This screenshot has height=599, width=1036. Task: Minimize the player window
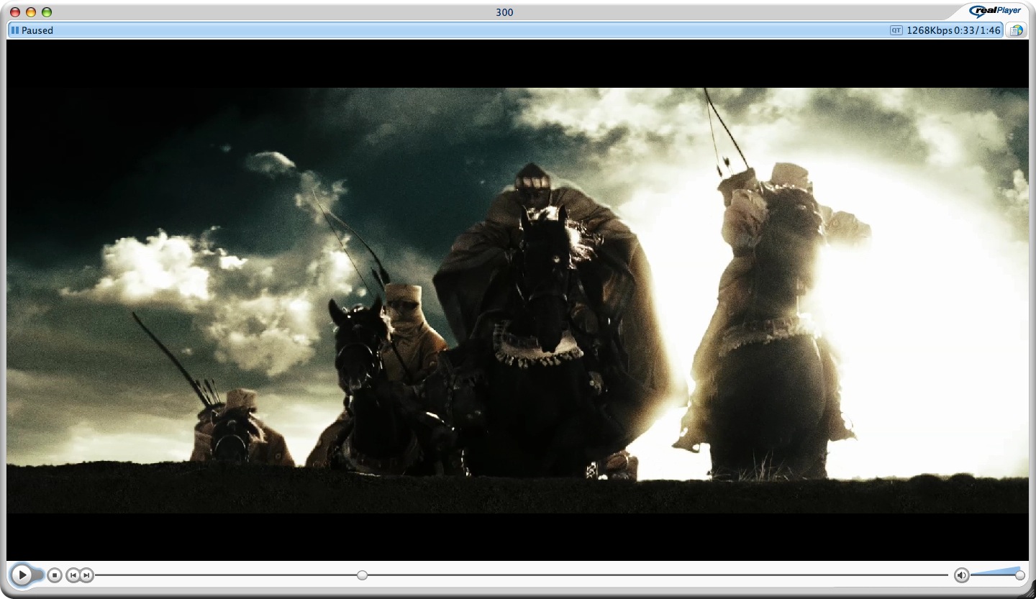tap(30, 12)
